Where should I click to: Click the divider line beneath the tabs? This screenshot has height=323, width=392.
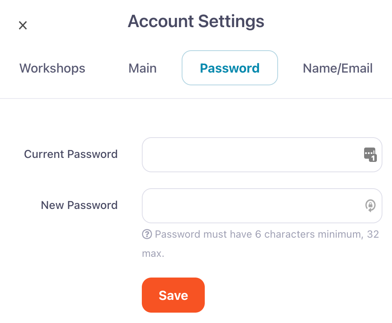[196, 98]
